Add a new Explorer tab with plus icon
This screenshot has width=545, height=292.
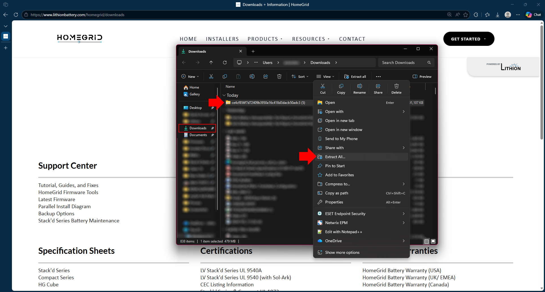pos(253,51)
